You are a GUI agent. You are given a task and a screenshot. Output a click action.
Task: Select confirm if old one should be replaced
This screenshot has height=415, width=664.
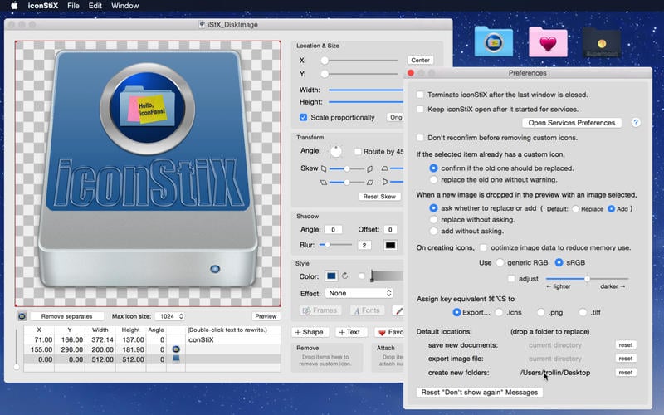click(x=433, y=168)
